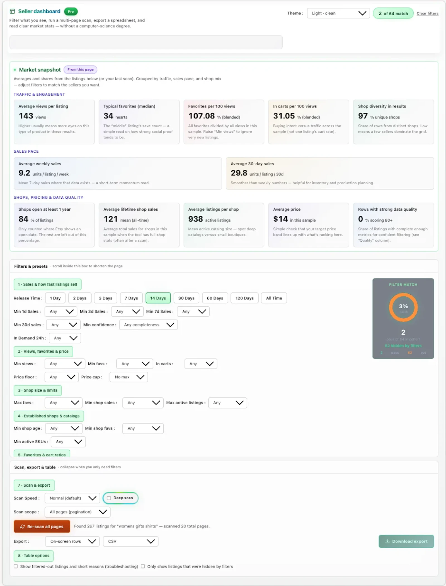This screenshot has height=586, width=446.
Task: Select 30 Days release time
Action: pos(186,298)
